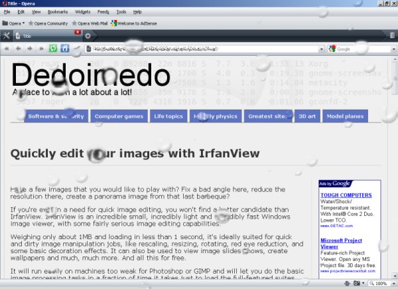This screenshot has height=289, width=398.
Task: Click the page icon in address bar
Action: click(89, 48)
